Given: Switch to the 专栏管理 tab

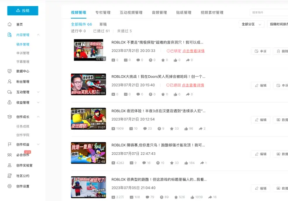Looking at the screenshot, I should pos(103,13).
